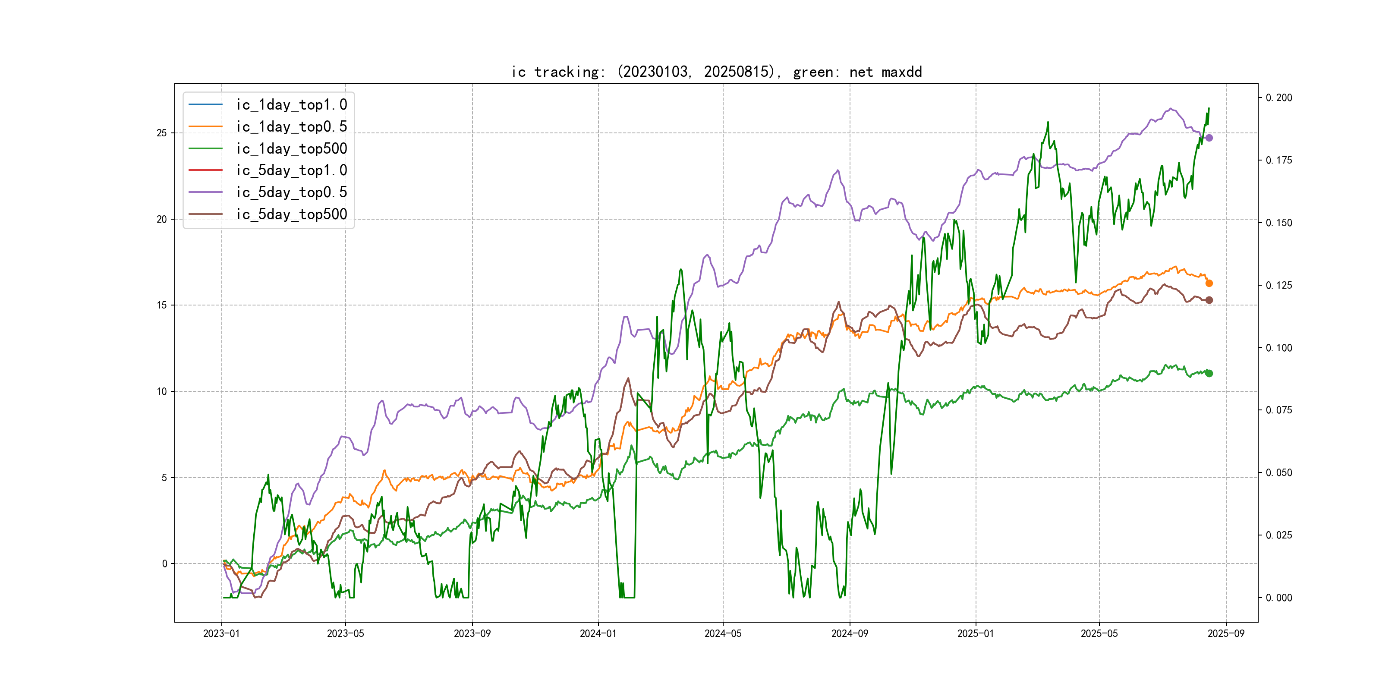Click the orange ic_1day_top0.5 legend line
1398x699 pixels.
coord(205,126)
